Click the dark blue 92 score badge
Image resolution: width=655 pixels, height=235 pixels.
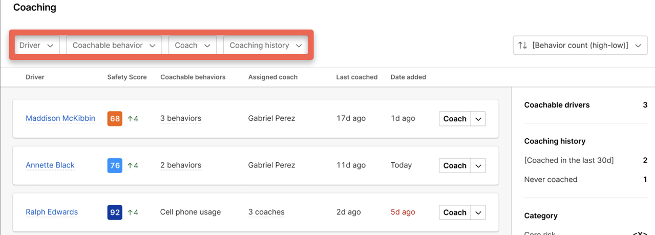coord(115,212)
